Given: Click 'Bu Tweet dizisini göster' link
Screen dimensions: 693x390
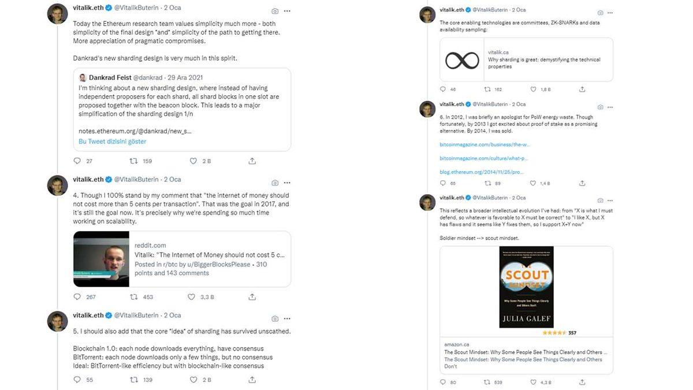Looking at the screenshot, I should [112, 142].
